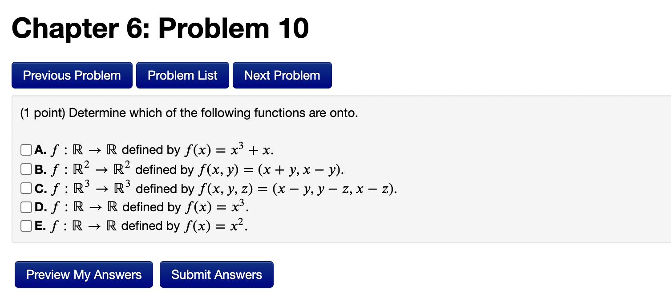Select the box next to choice D
Image resolution: width=671 pixels, height=302 pixels.
[26, 207]
